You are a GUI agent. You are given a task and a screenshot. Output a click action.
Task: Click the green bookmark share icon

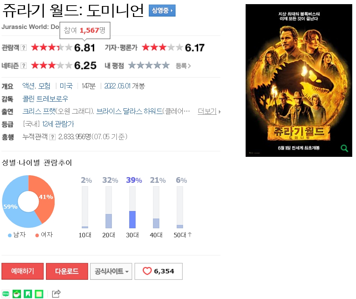(x=28, y=294)
